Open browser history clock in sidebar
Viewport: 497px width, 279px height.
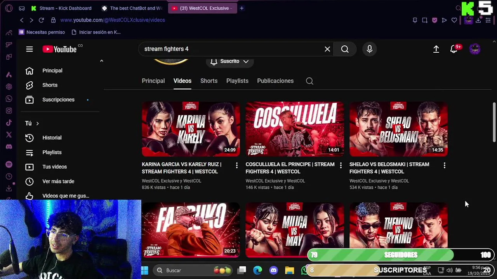tap(9, 176)
